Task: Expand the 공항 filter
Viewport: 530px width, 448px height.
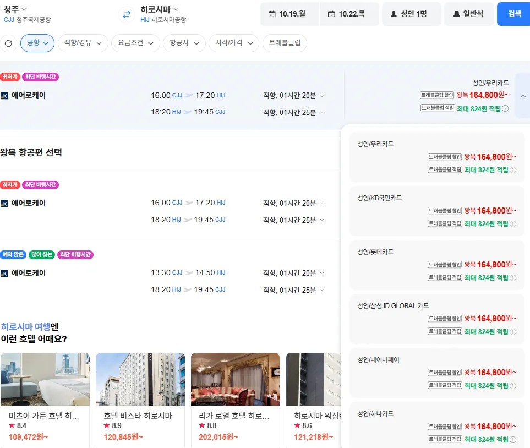Action: pos(37,43)
